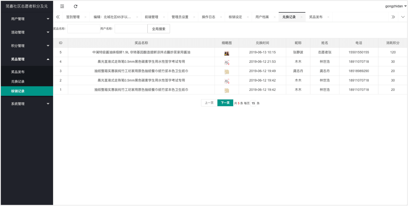Image resolution: width=408 pixels, height=206 pixels.
Task: Click the refresh page icon
Action: 75,6
